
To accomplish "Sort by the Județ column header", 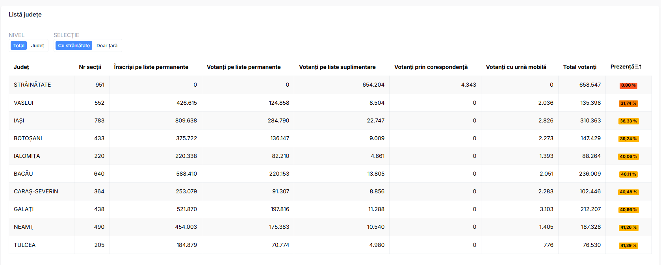I will click(21, 67).
